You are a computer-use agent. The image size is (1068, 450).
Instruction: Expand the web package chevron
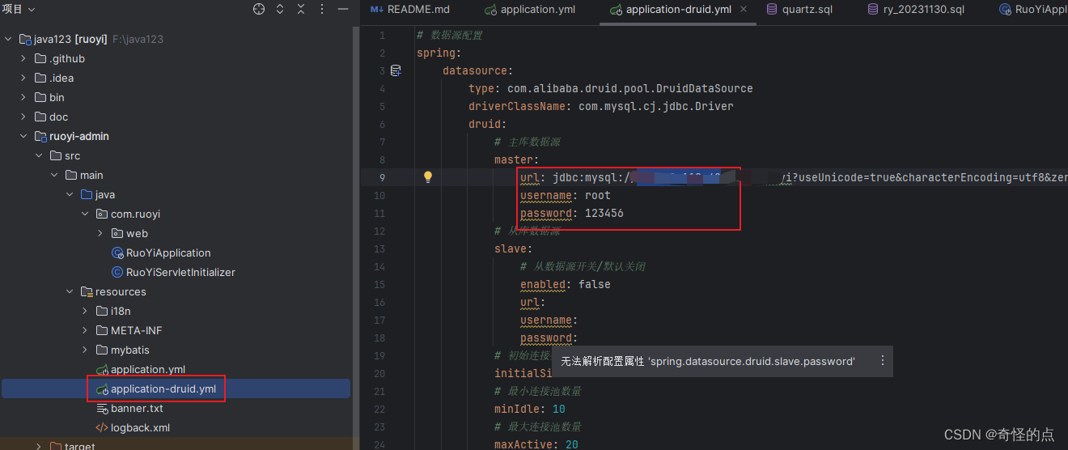(101, 234)
